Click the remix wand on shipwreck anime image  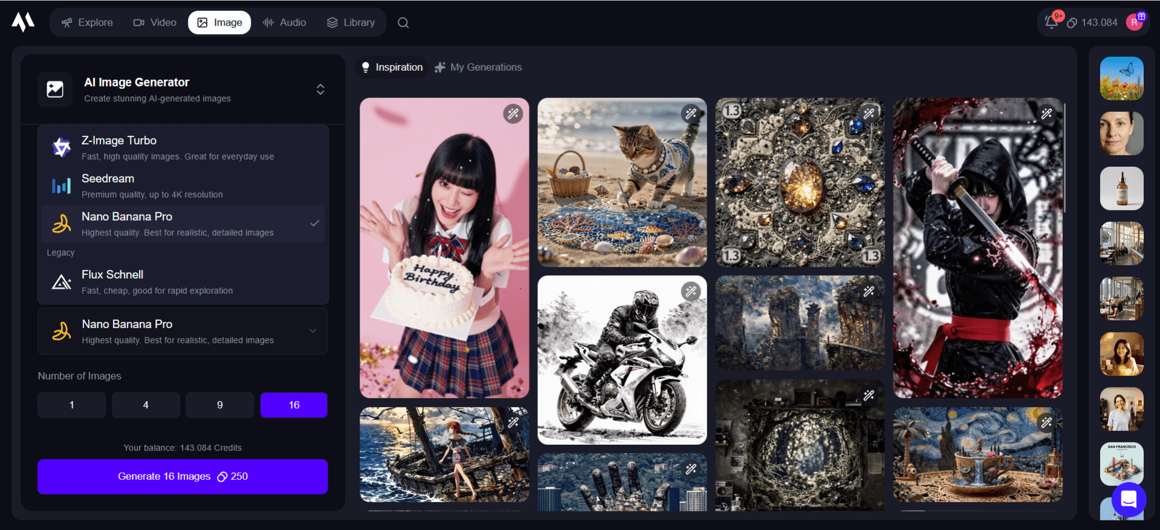click(513, 422)
